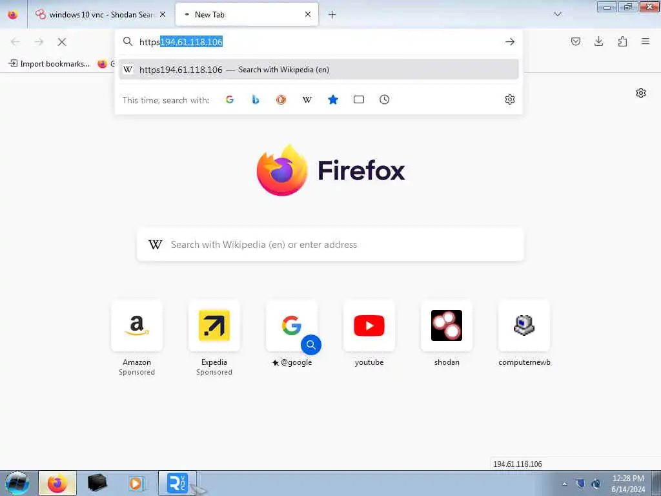Go back to the previous page
The width and height of the screenshot is (661, 496).
(15, 42)
